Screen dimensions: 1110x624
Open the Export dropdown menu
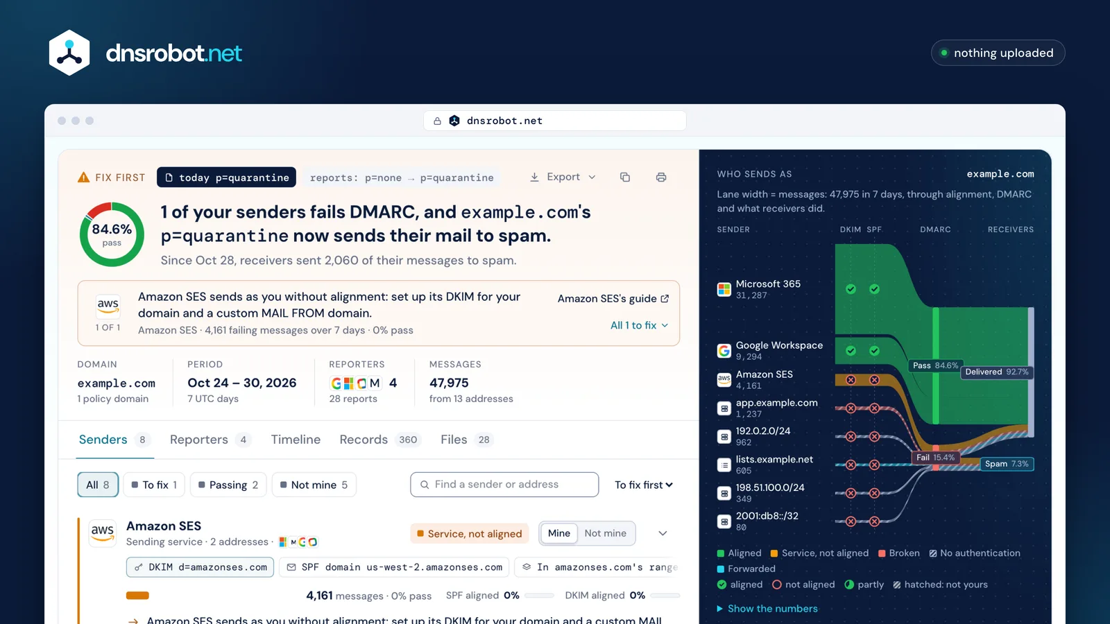click(x=563, y=177)
